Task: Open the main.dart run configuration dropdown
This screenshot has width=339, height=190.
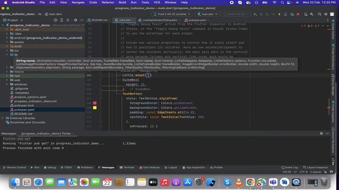Action: 207,14
